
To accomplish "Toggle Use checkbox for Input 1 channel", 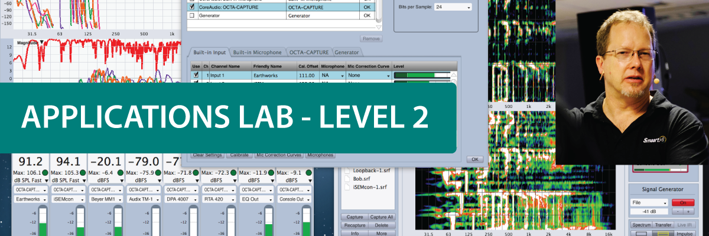I will click(x=196, y=76).
